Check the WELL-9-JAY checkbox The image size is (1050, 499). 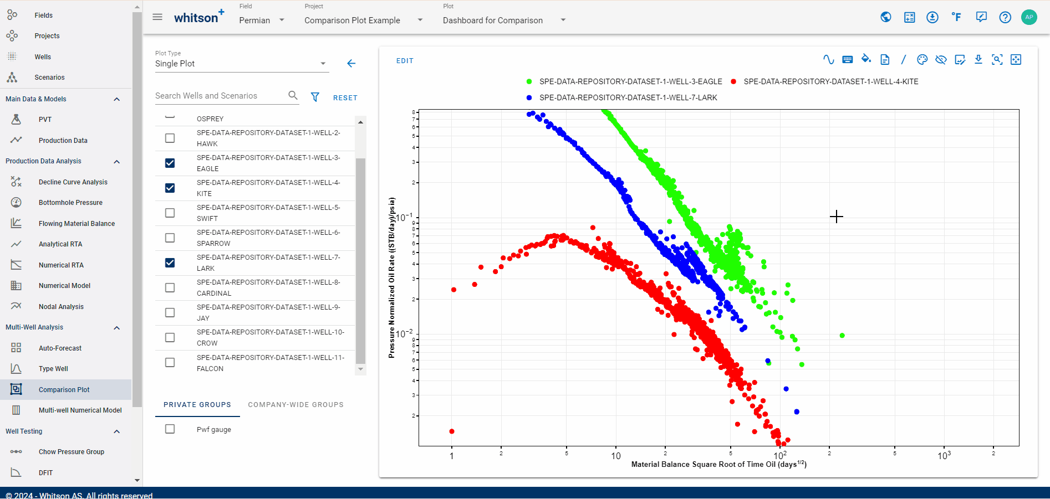170,313
